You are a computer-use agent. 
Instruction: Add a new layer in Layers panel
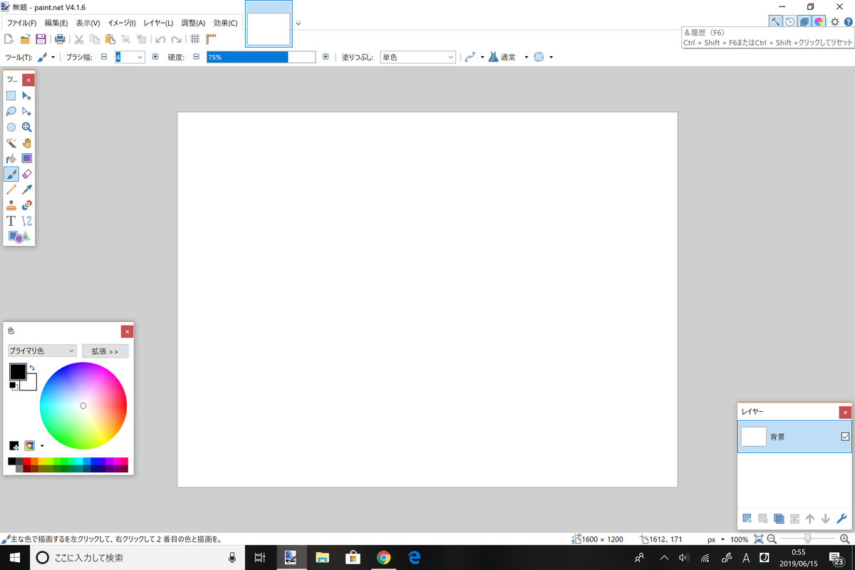coord(747,519)
